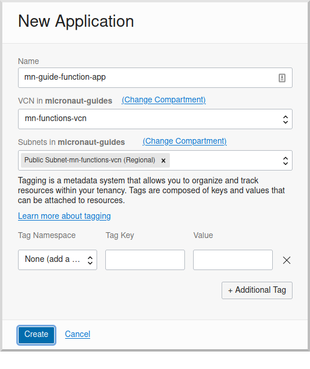Click the Public Subnet-mn-functions-vcn chip label
The width and height of the screenshot is (310, 369).
(x=90, y=160)
